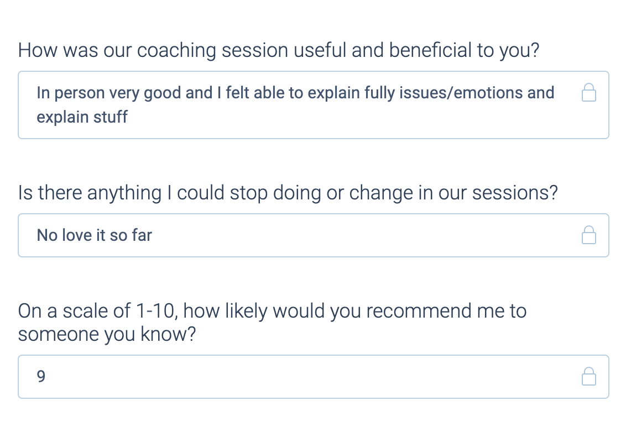Click the lock icon in the recommendation score field

[589, 377]
